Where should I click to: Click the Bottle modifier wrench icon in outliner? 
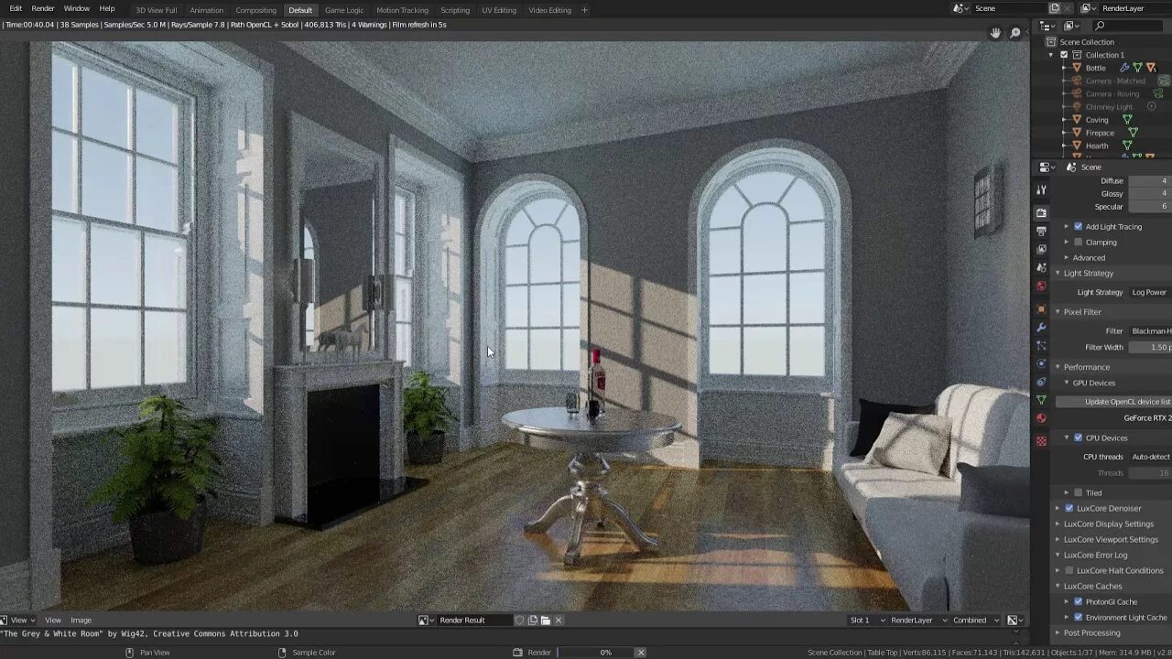click(1125, 68)
